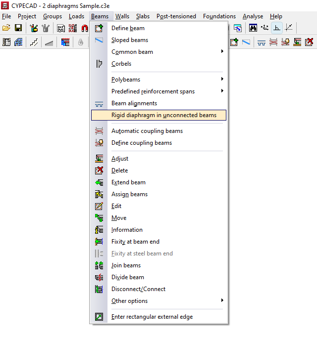Viewport: 317px width, 337px height.
Task: Open the Help menu
Action: [276, 16]
